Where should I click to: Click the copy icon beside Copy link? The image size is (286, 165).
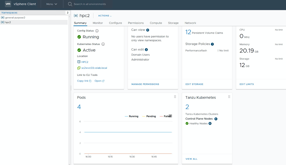tap(90, 81)
